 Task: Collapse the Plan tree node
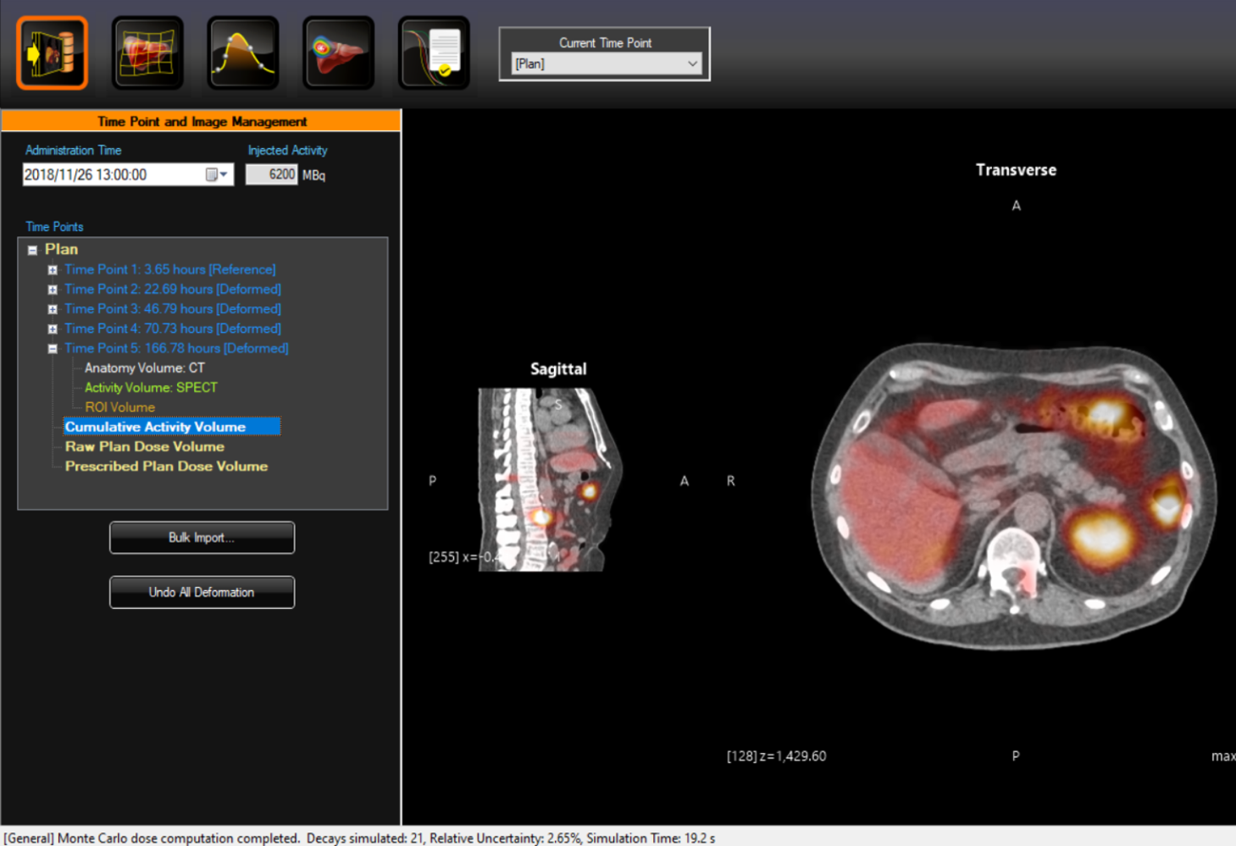pos(32,249)
